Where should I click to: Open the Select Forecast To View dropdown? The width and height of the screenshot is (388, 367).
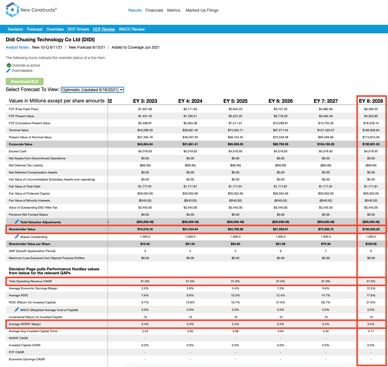(92, 90)
